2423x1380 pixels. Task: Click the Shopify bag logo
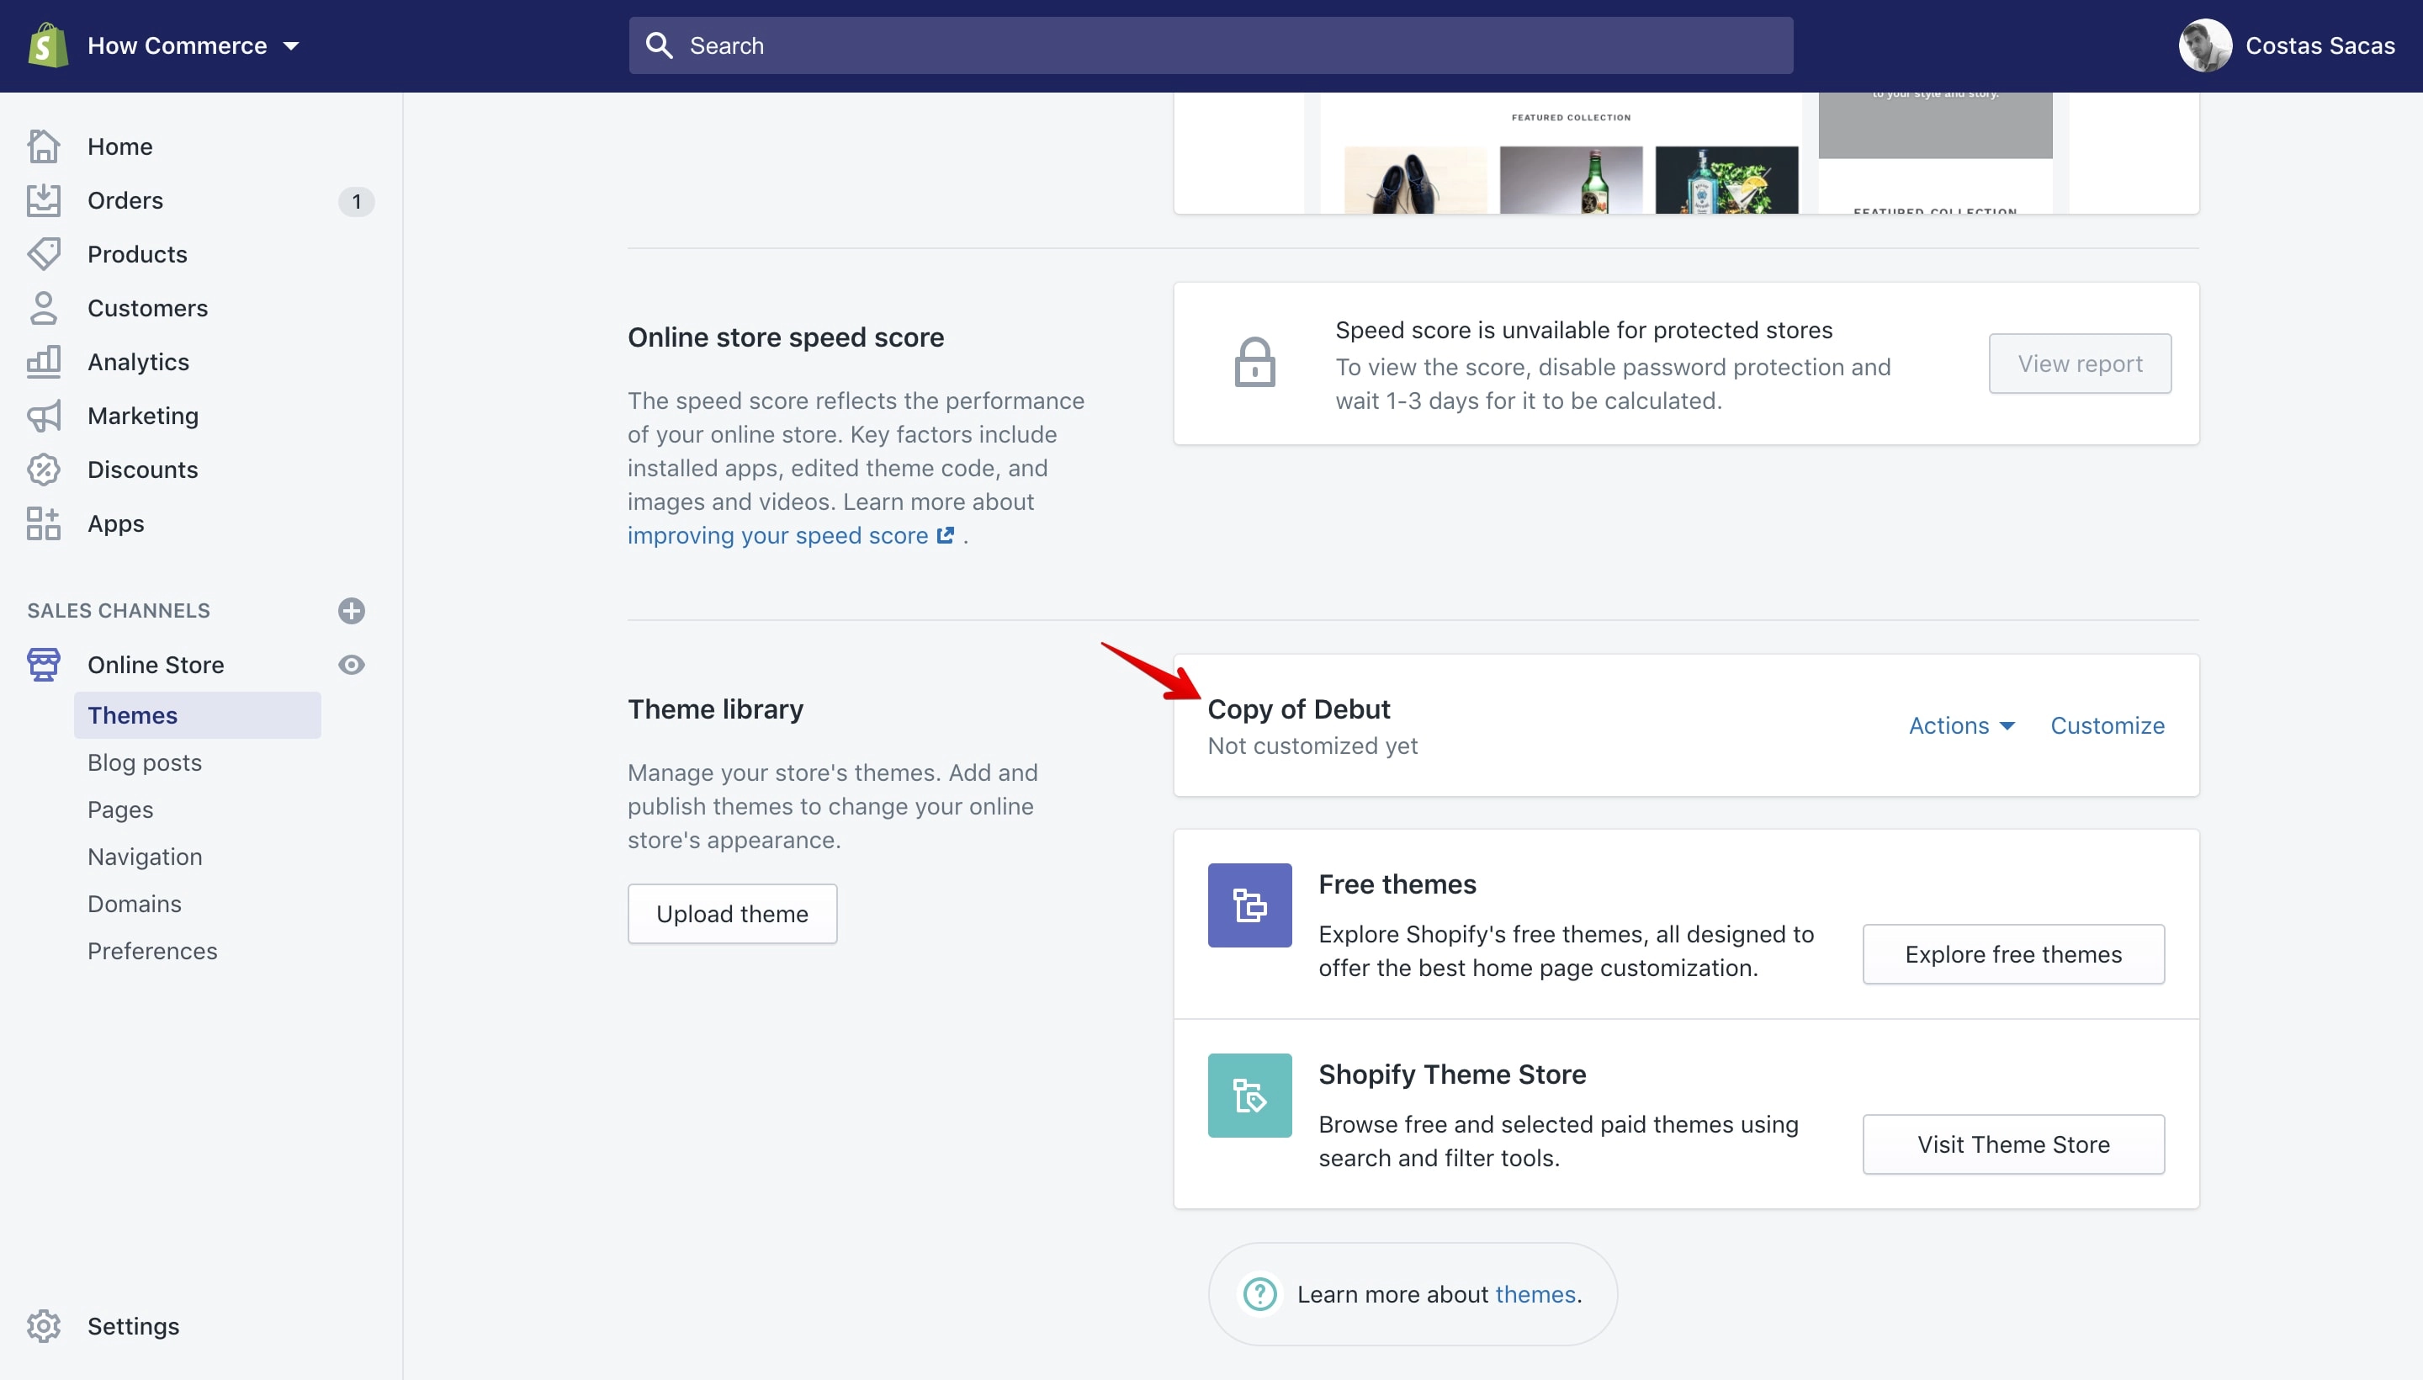[47, 45]
